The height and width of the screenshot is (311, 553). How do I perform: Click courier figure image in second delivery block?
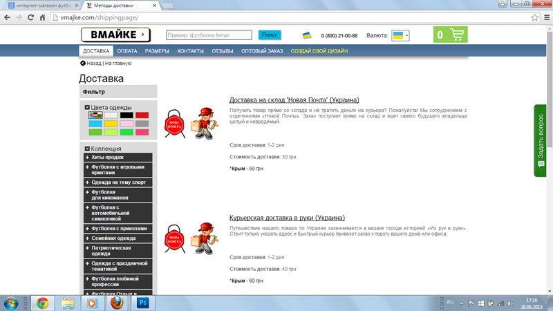[x=205, y=238]
